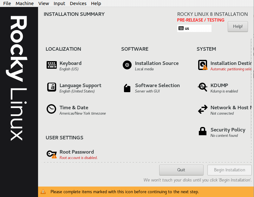The width and height of the screenshot is (254, 197).
Task: Open the Devices menu
Action: coord(78,3)
